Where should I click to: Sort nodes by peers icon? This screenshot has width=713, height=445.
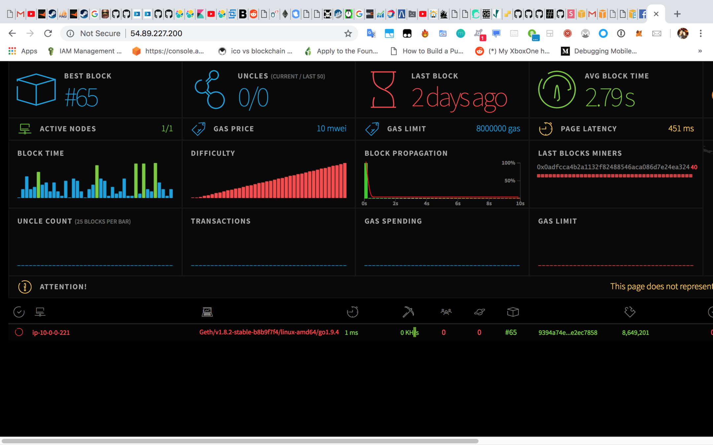click(446, 312)
